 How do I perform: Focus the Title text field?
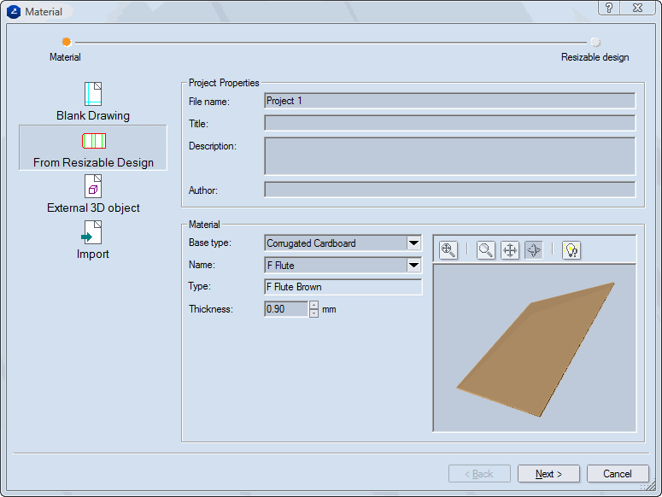click(x=449, y=123)
